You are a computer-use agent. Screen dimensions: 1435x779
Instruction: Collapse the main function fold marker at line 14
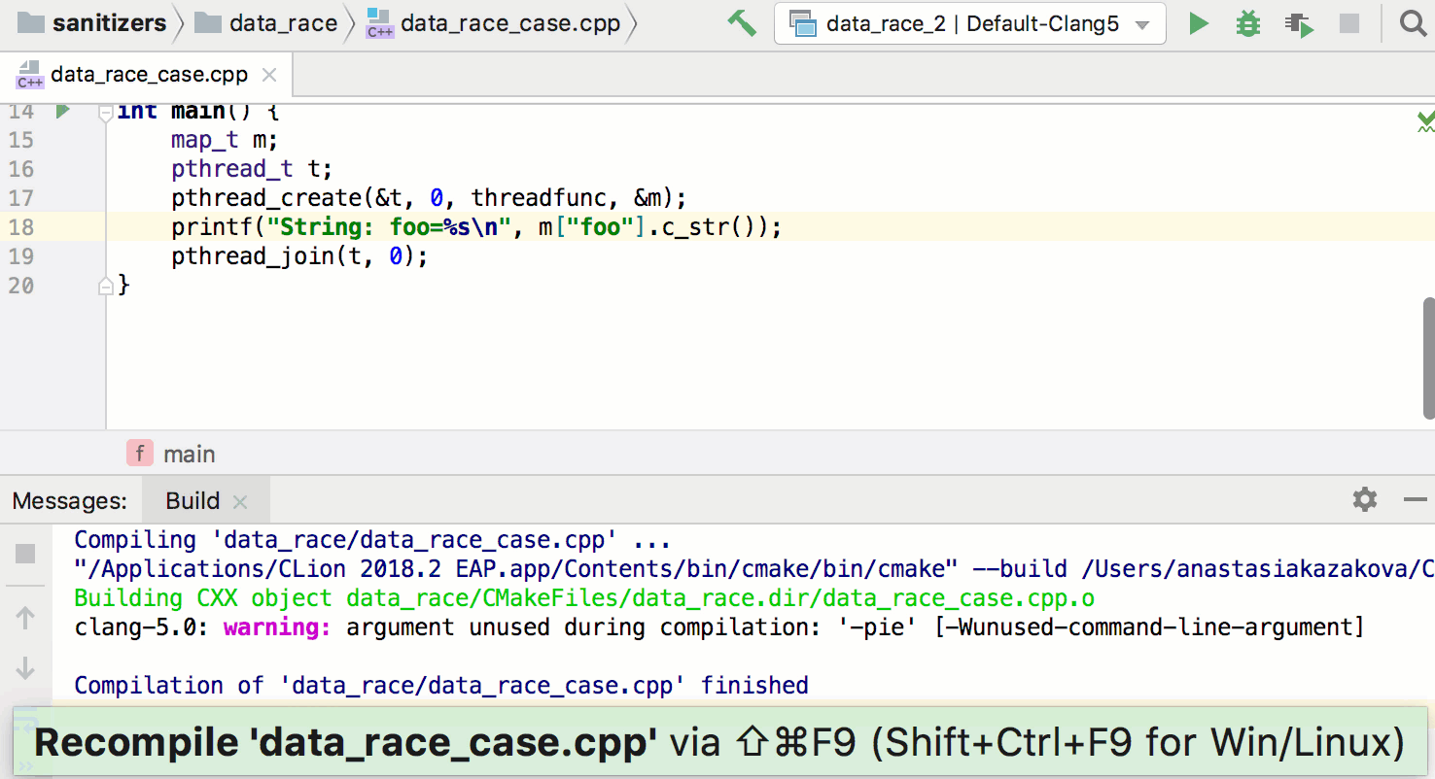(106, 113)
